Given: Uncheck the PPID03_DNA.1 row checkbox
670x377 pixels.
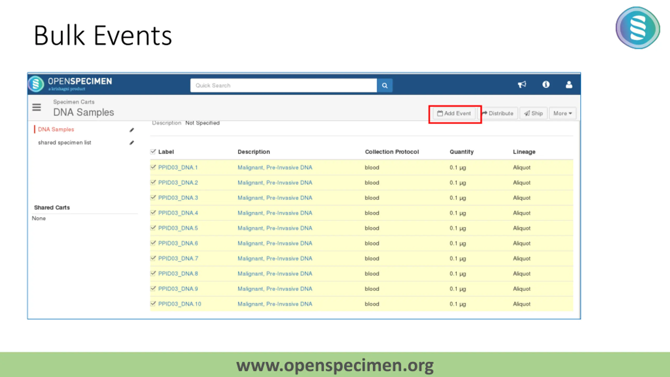Looking at the screenshot, I should [153, 167].
